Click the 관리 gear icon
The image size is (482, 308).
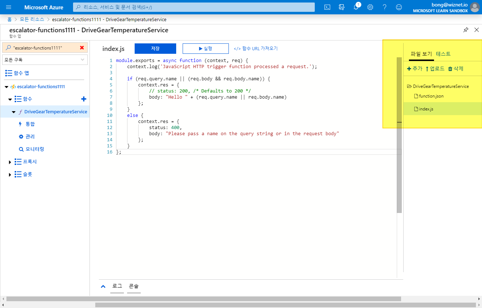21,137
